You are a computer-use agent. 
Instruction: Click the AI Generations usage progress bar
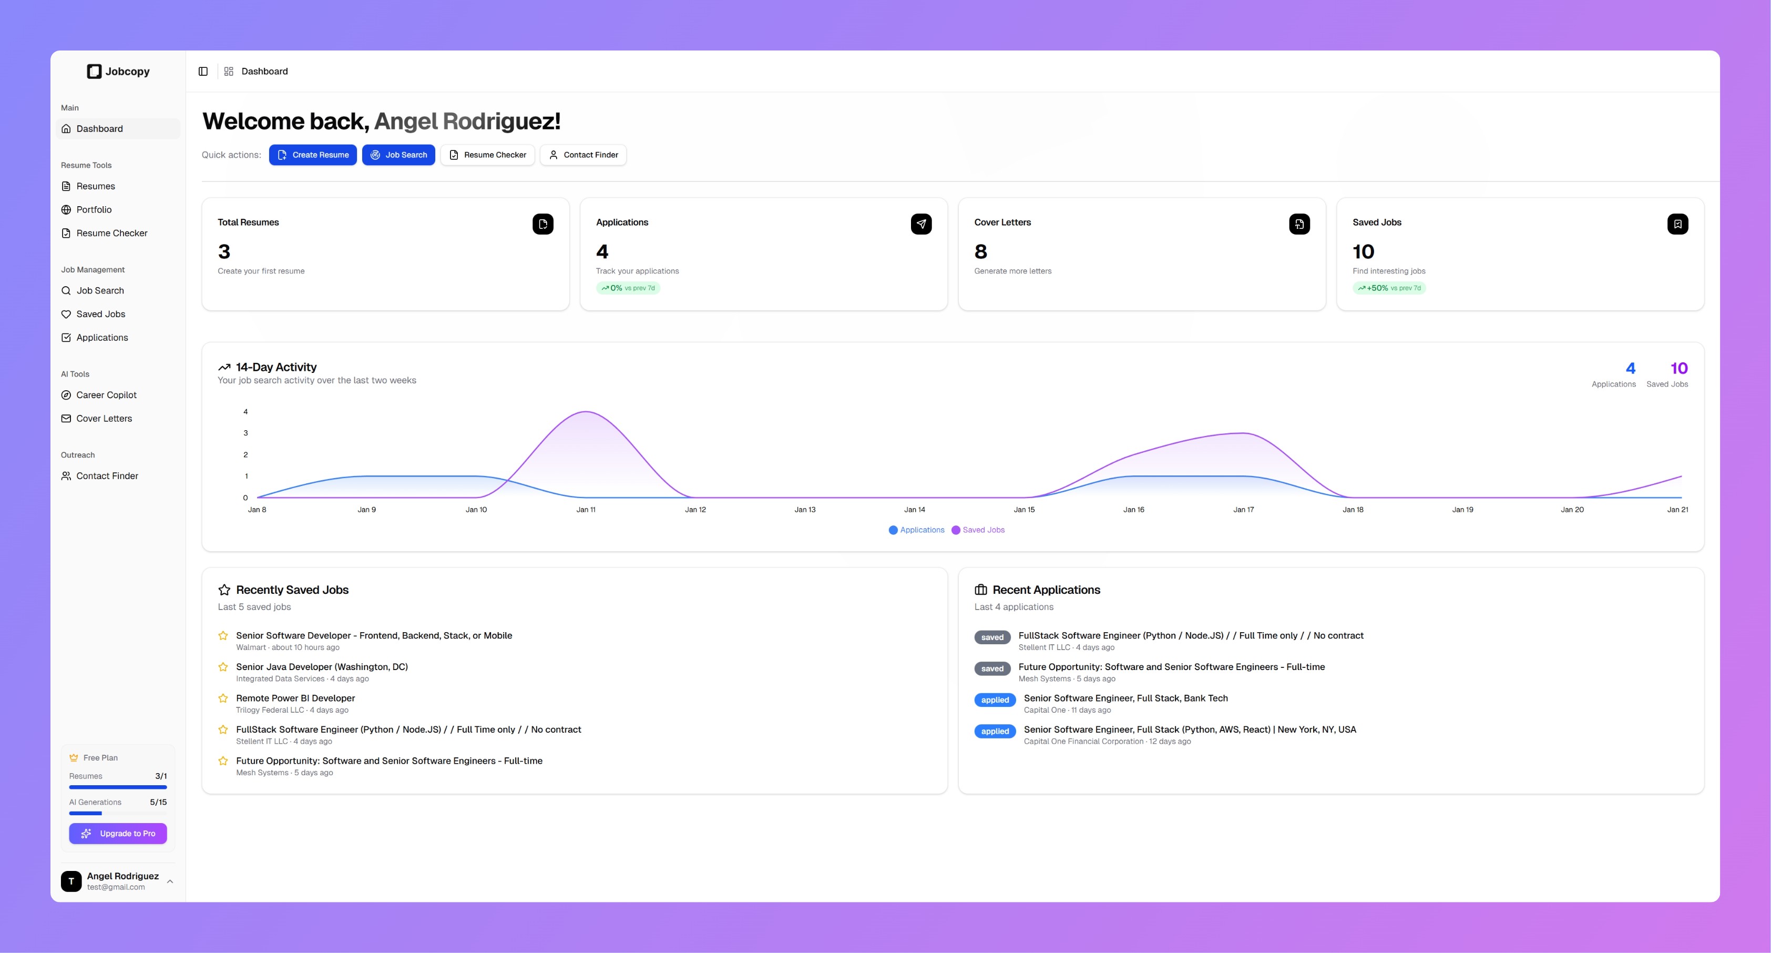coord(118,813)
